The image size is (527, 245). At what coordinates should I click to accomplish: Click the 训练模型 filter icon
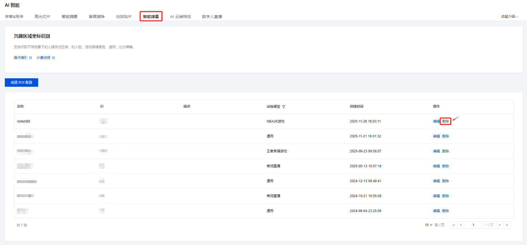[284, 107]
